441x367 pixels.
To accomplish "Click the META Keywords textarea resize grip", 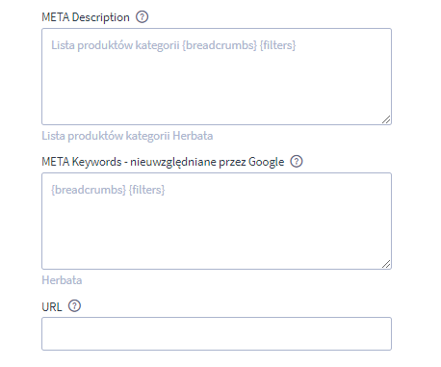I will pyautogui.click(x=386, y=264).
